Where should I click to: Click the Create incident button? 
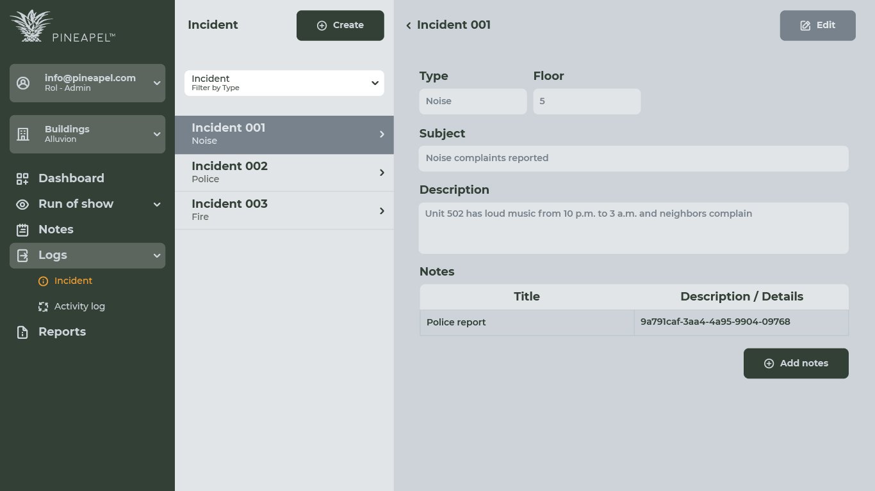pos(340,26)
